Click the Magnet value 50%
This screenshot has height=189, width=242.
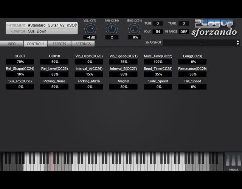[x=123, y=87]
